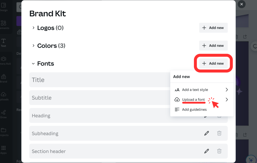Delete the Section header font style

219,151
